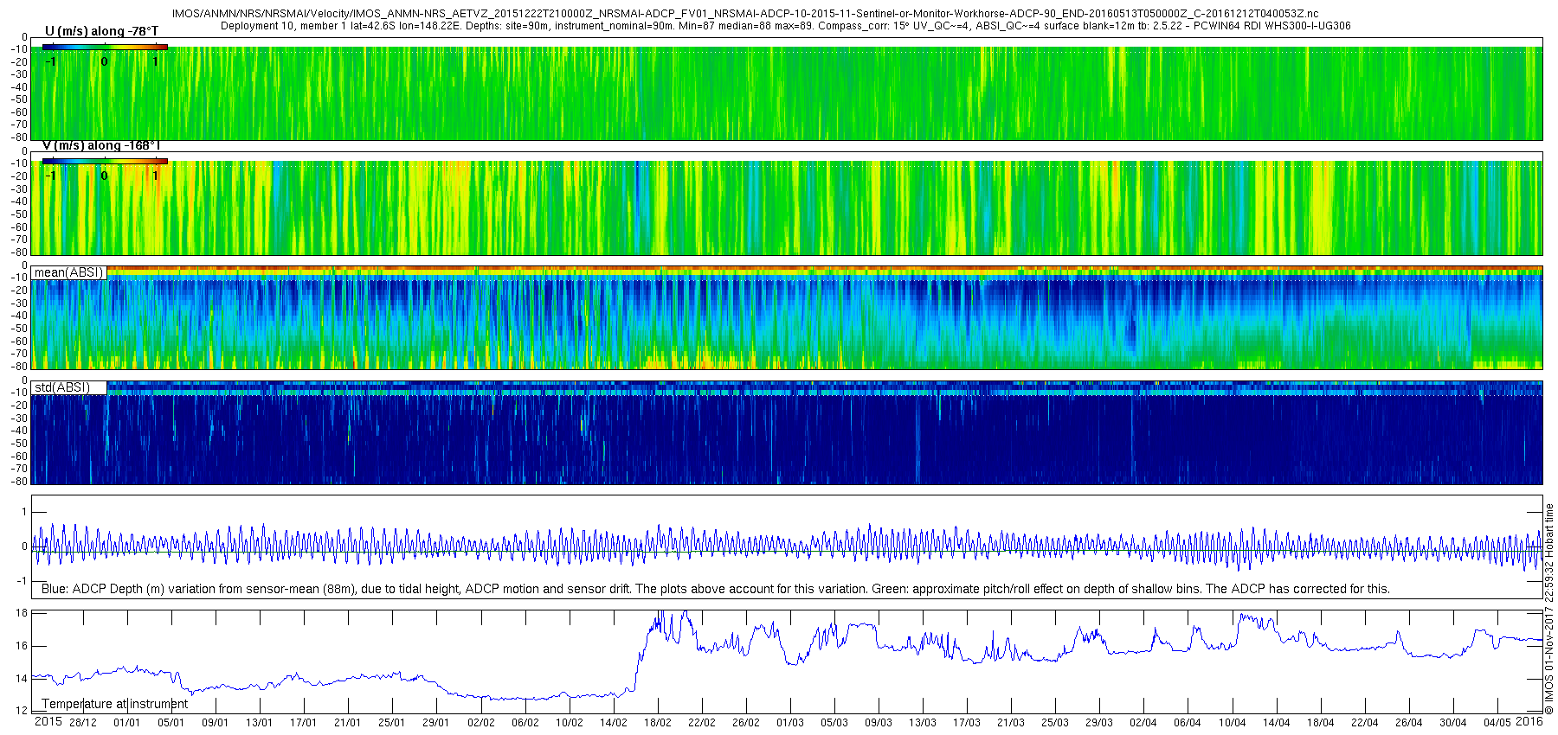Click the 01/03 date tick label

790,723
